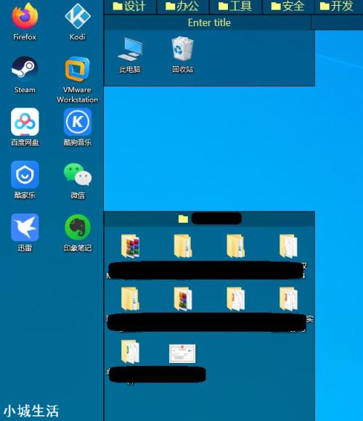Open VMware Workstation shortcut
The width and height of the screenshot is (363, 421).
coord(78,79)
